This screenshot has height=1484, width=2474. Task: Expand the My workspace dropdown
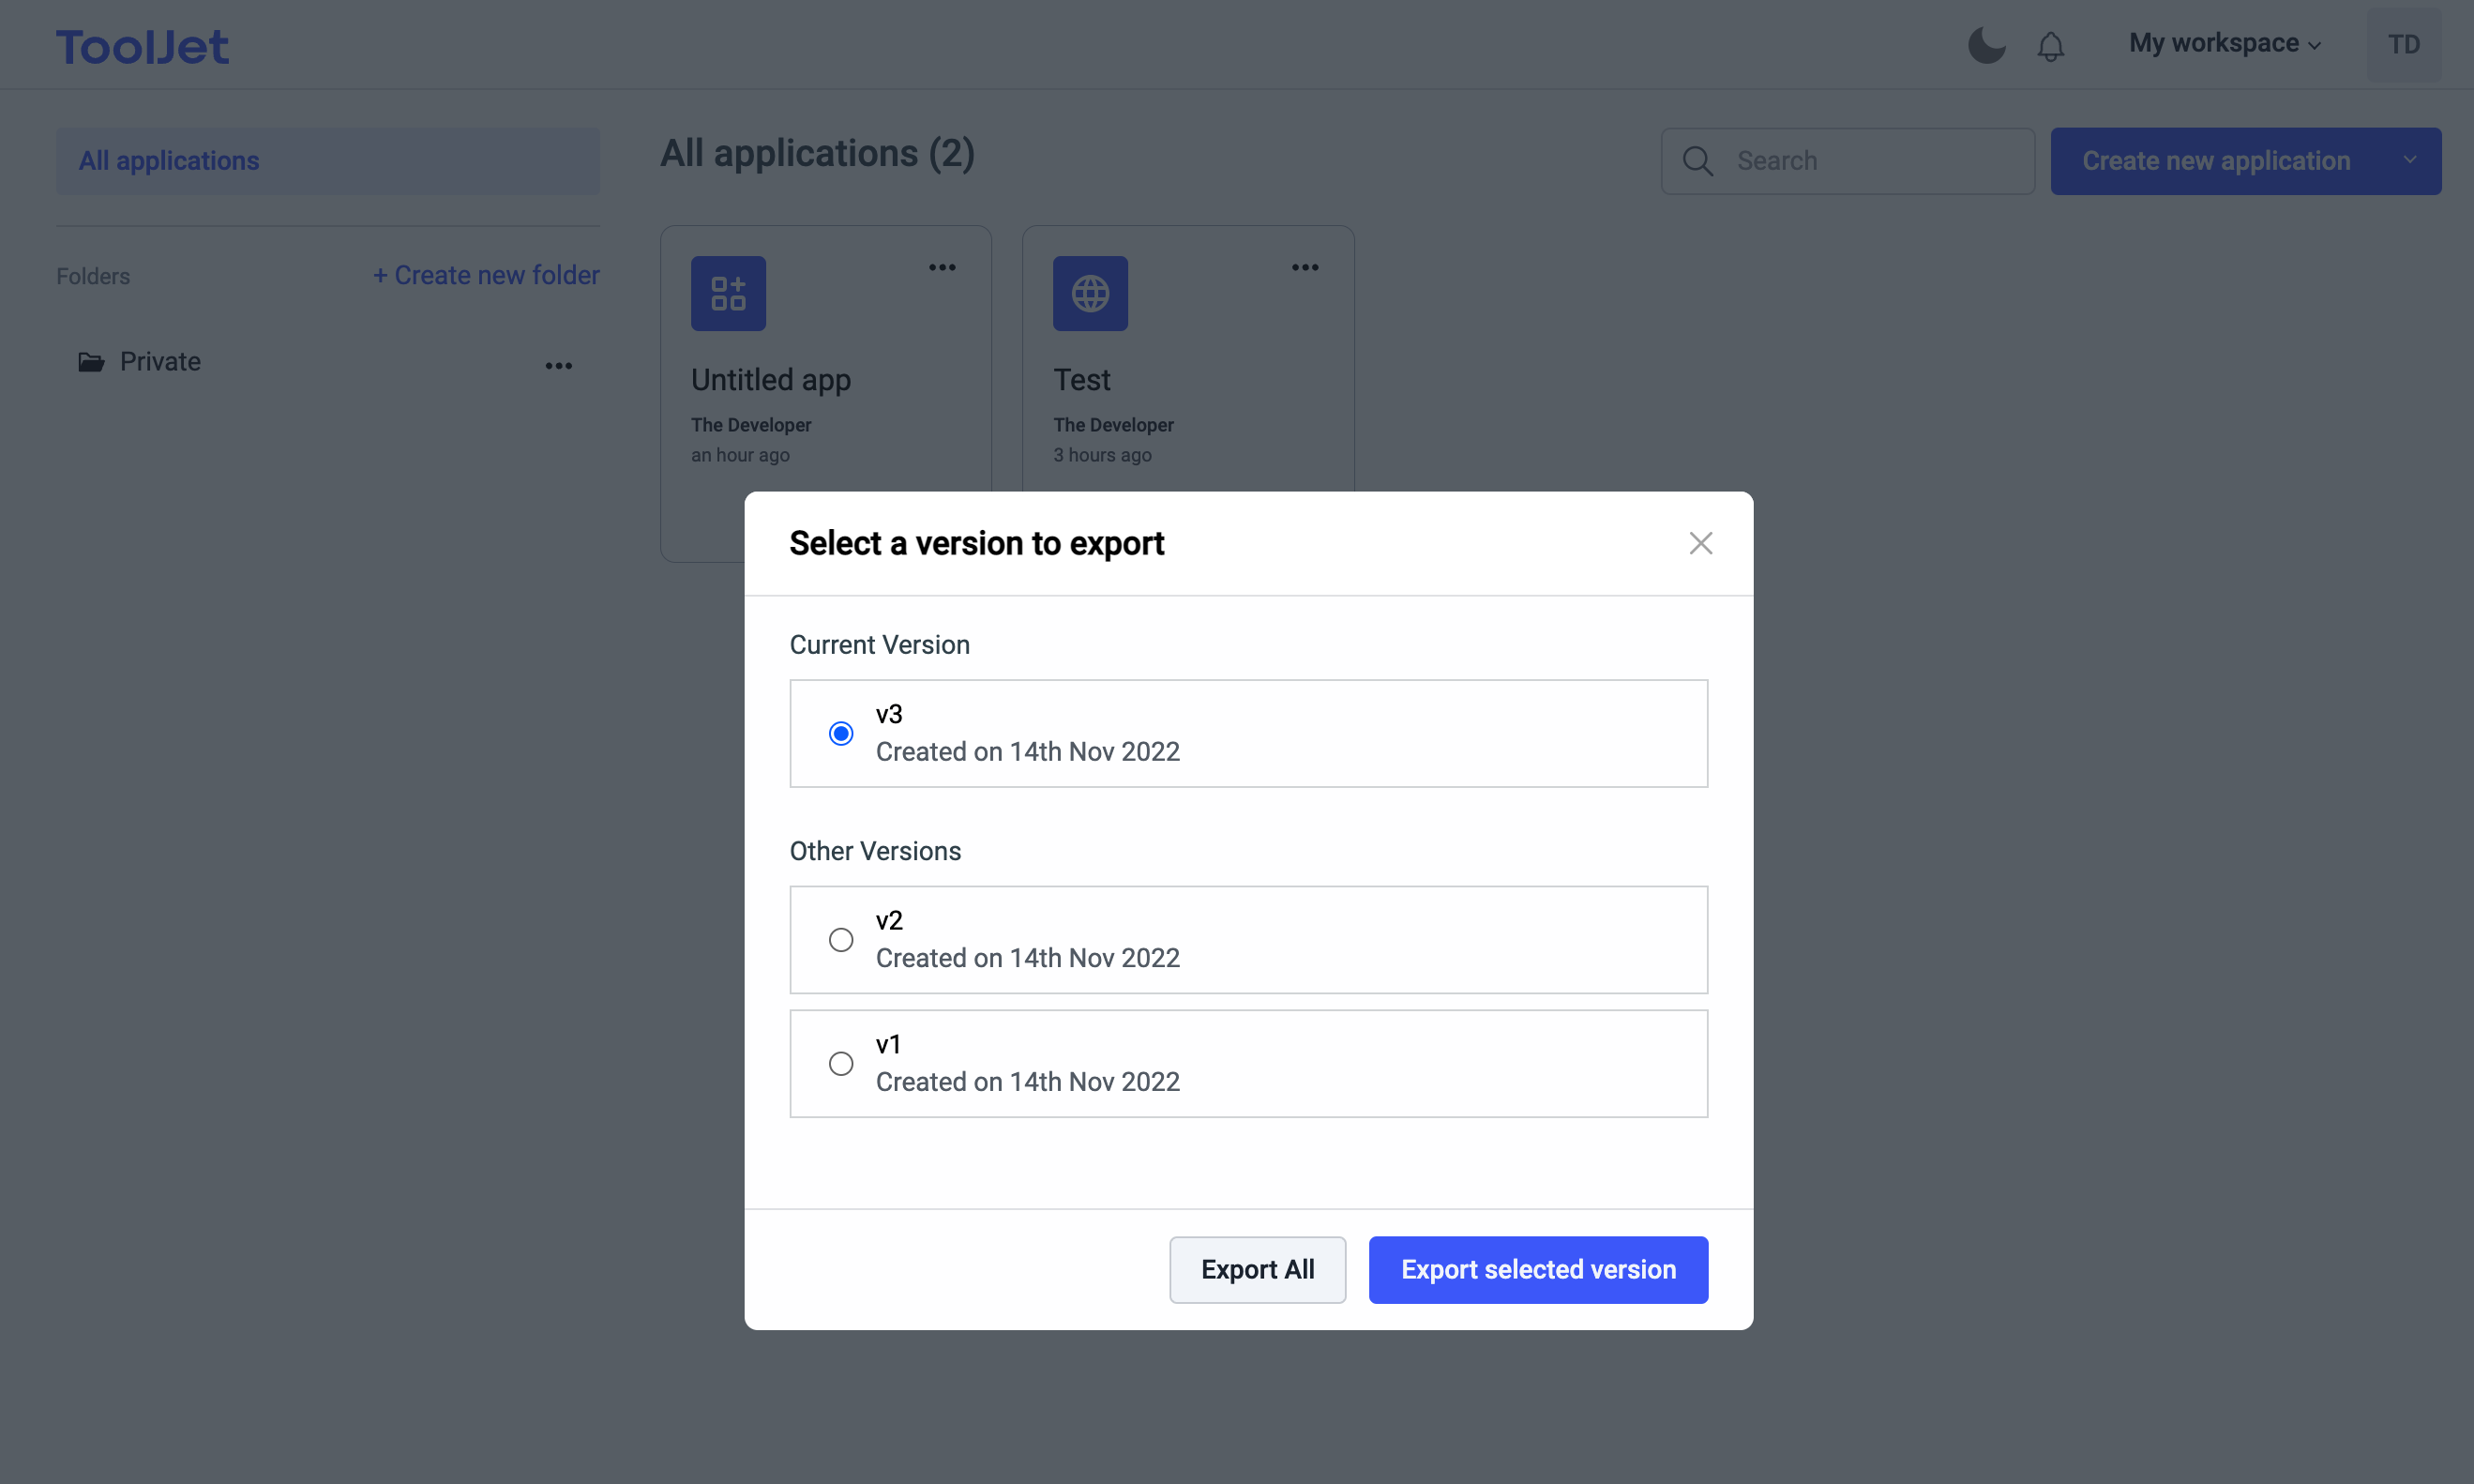pos(2225,44)
